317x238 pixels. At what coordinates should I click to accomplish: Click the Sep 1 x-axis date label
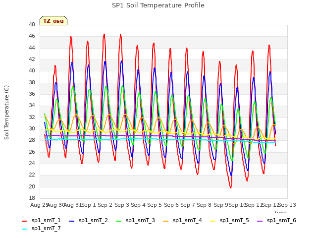click(89, 205)
